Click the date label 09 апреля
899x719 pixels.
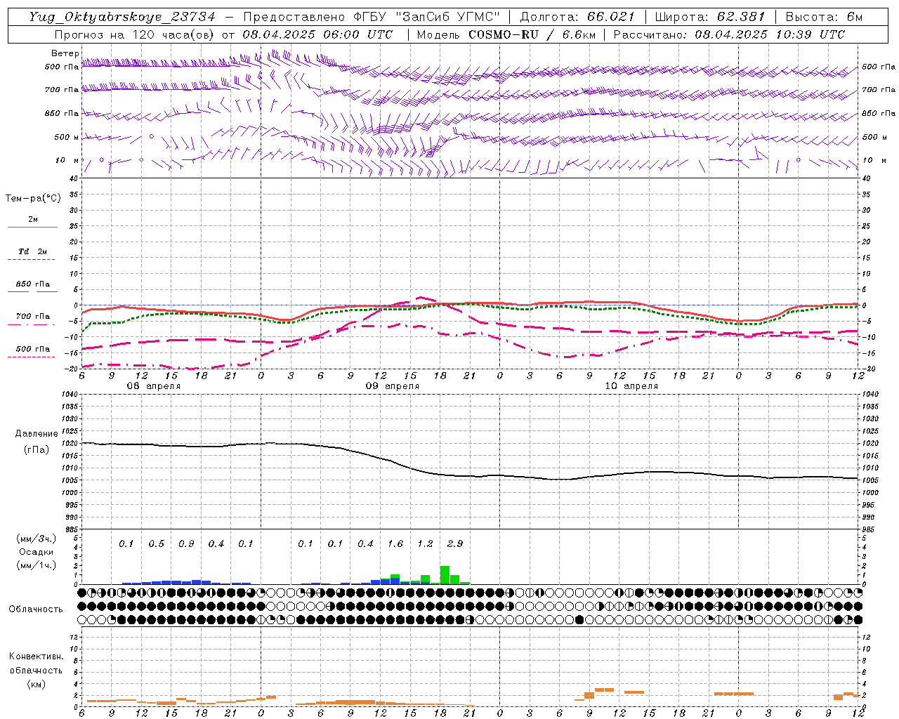point(392,386)
